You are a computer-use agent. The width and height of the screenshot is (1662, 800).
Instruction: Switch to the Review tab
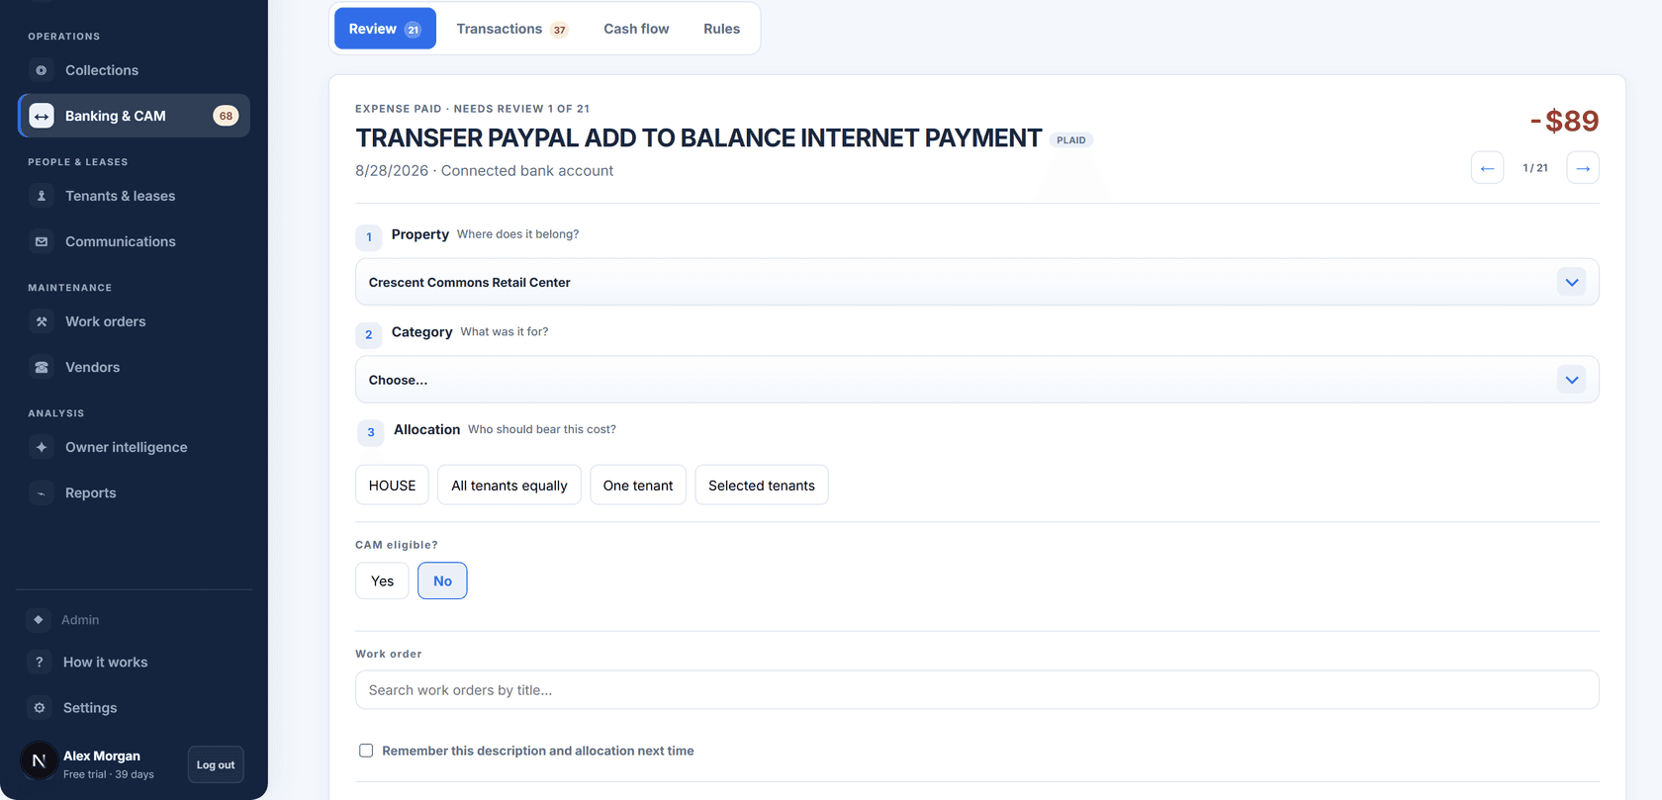tap(385, 29)
